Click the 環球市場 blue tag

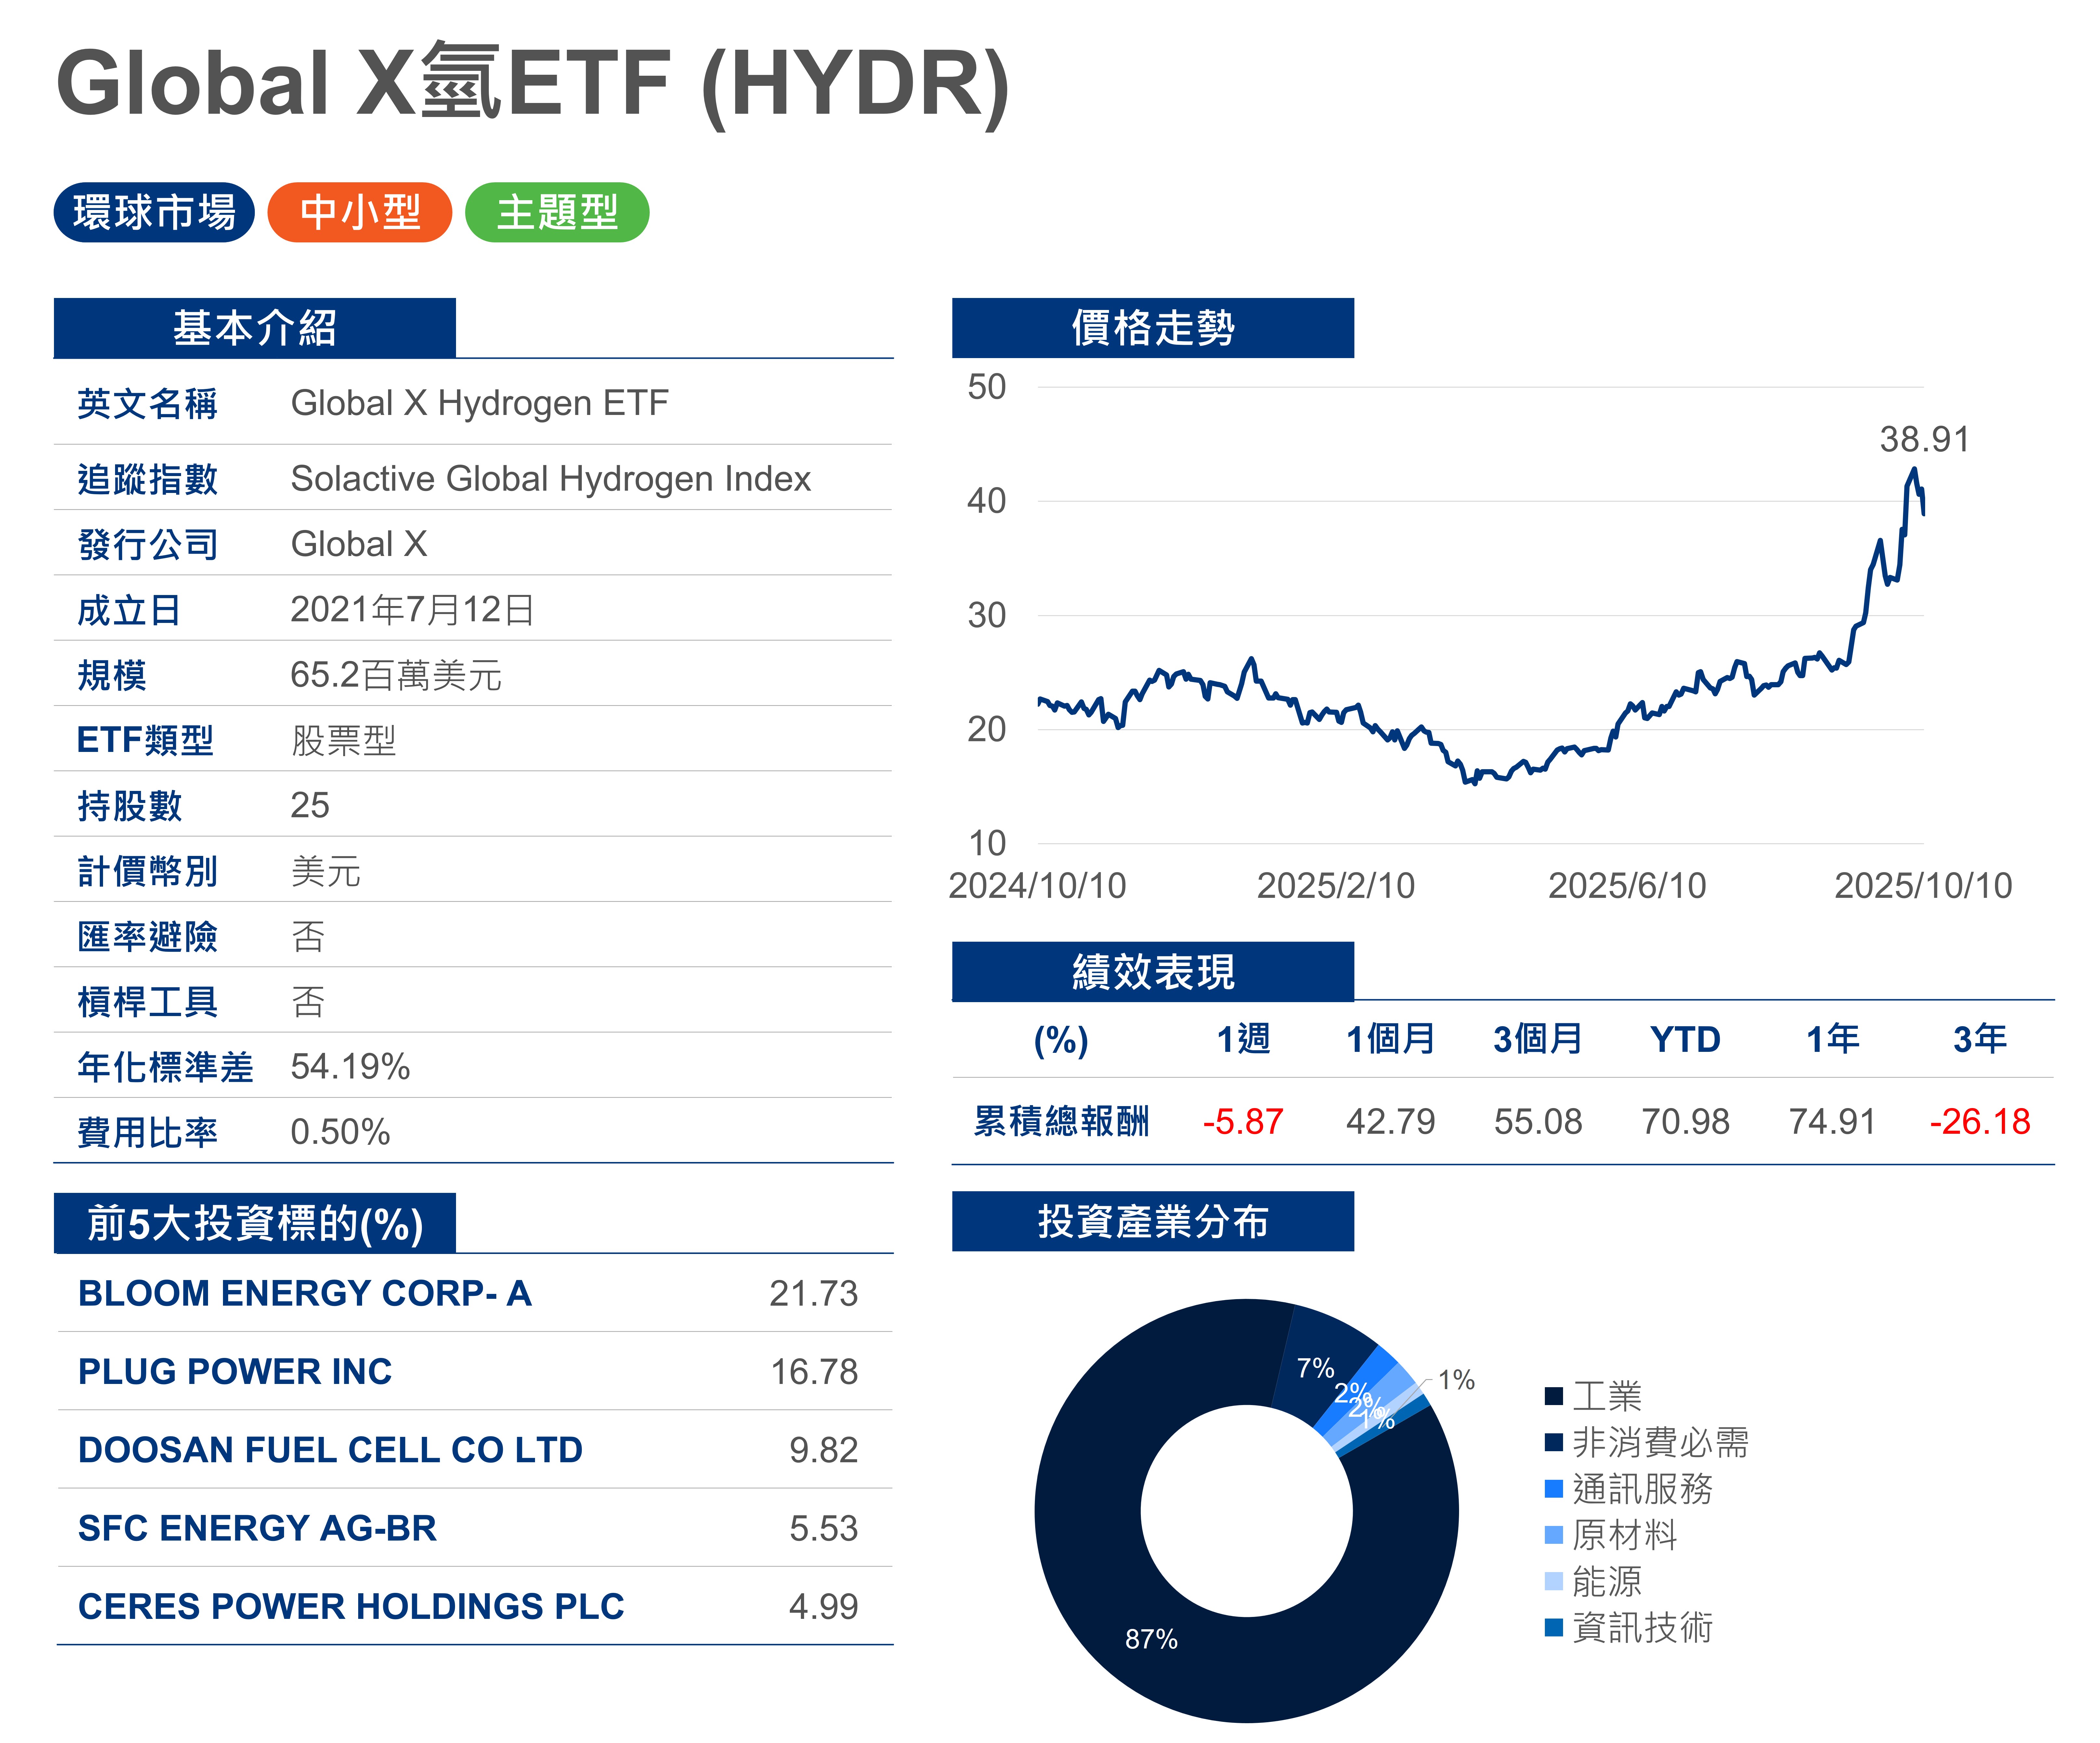pos(154,212)
